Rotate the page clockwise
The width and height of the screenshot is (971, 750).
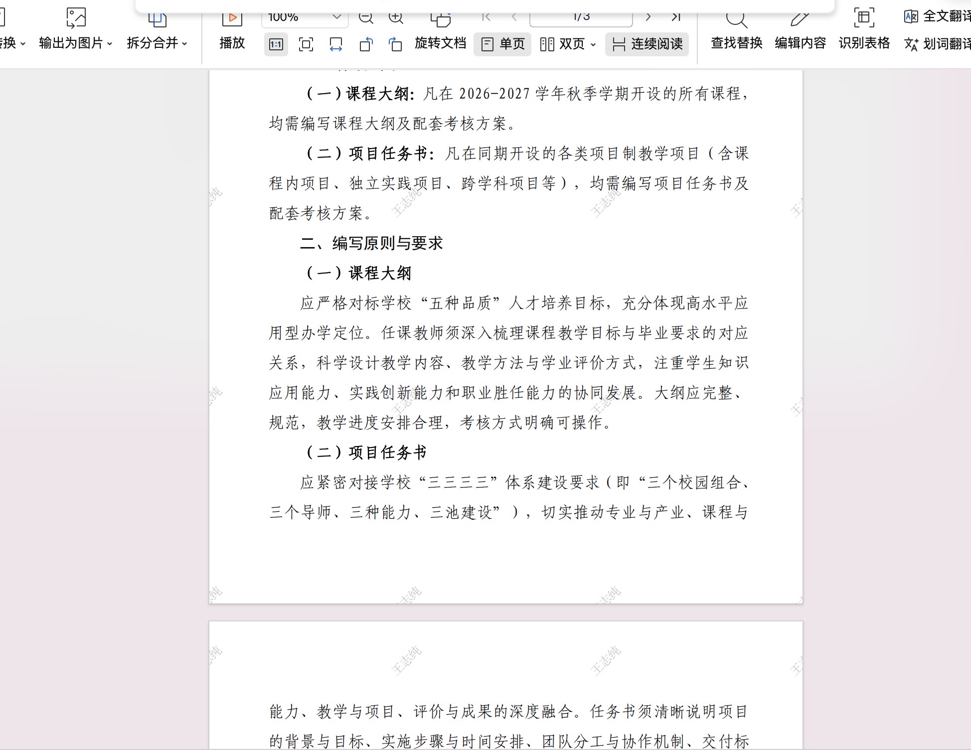tap(395, 44)
